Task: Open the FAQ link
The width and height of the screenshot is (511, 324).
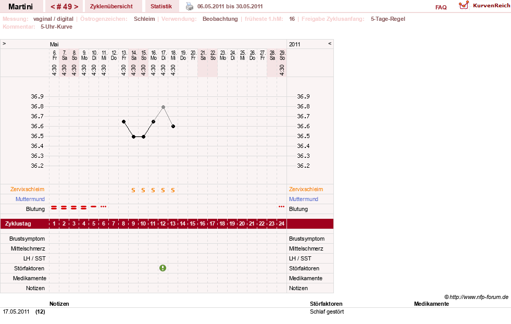Action: (x=441, y=7)
